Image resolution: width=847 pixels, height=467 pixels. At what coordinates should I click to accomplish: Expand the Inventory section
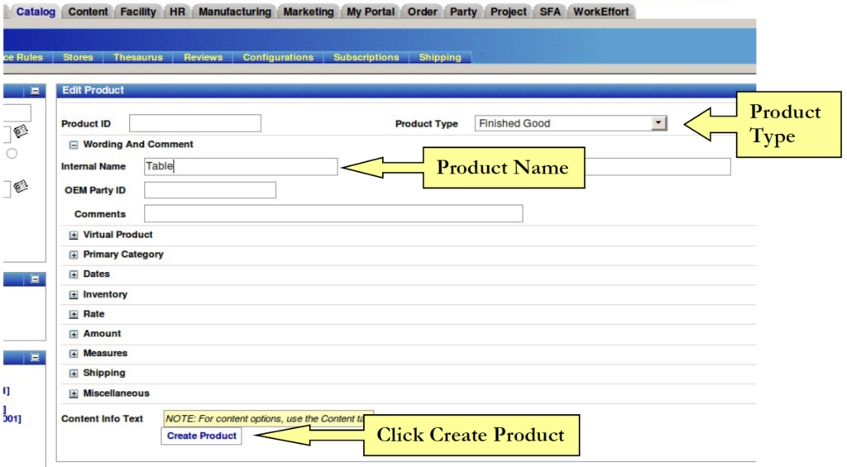(x=74, y=295)
